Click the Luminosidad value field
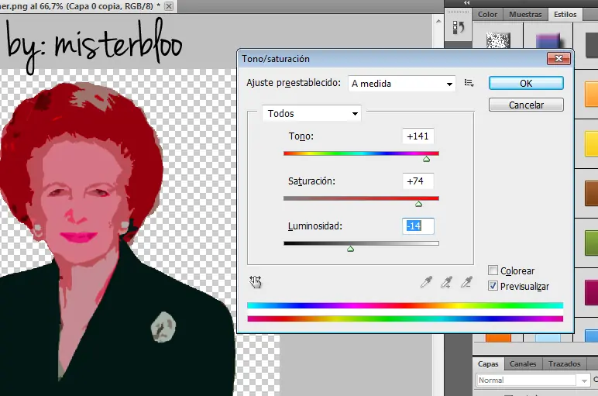The height and width of the screenshot is (396, 598). coord(418,226)
